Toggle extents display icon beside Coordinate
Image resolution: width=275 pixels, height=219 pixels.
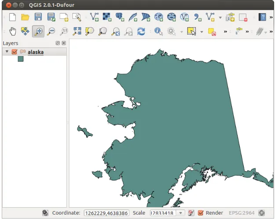pos(45,213)
